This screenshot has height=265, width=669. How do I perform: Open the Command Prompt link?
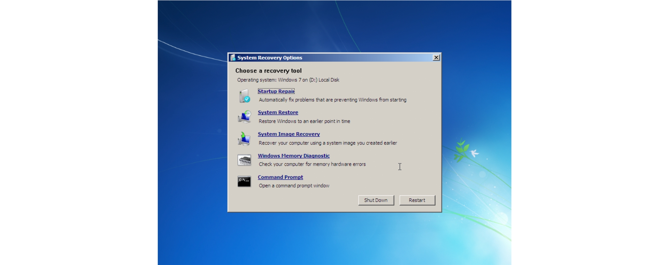coord(280,177)
